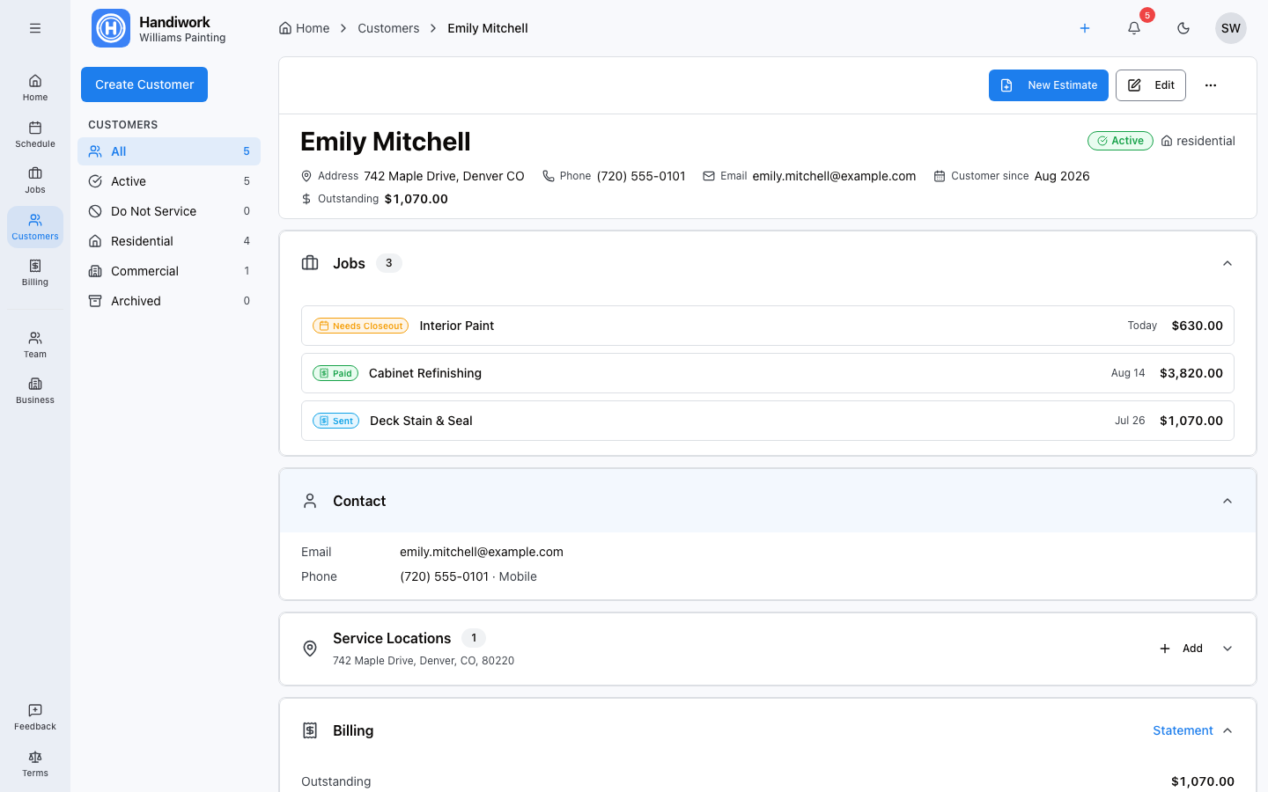Open notifications bell with 5 badge

(1134, 28)
